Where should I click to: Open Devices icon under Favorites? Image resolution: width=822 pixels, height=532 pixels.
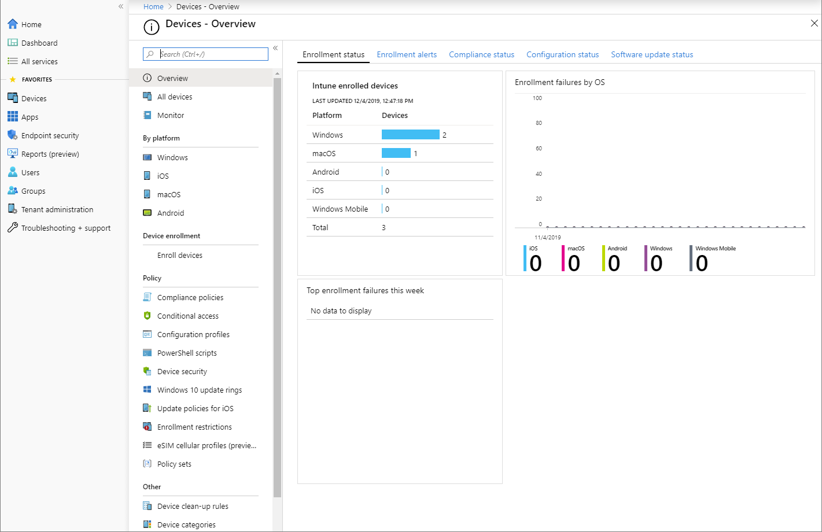[x=13, y=98]
